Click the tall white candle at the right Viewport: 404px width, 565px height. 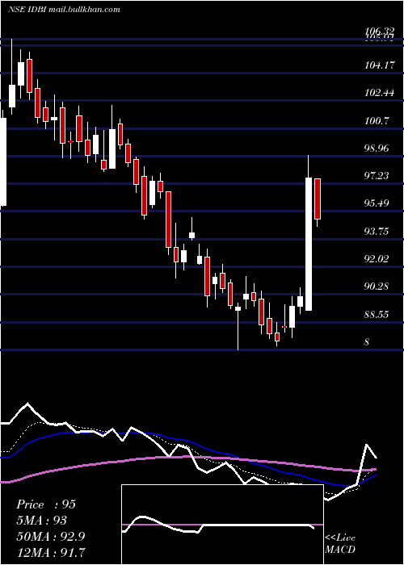point(309,244)
